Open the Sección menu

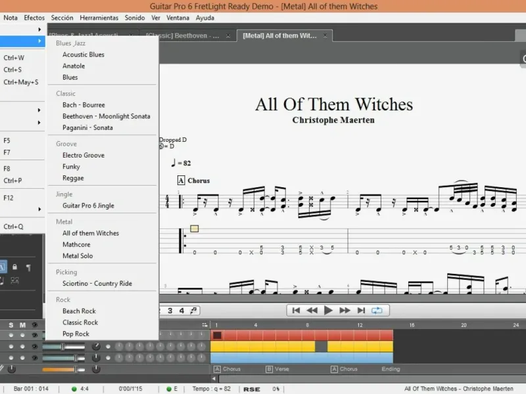click(x=62, y=18)
